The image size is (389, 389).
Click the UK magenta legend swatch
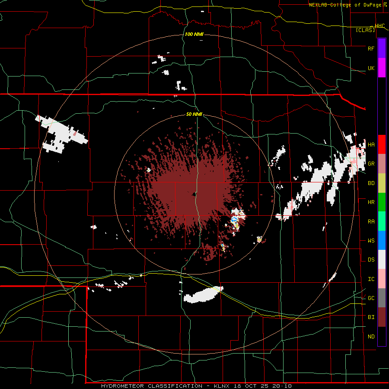click(382, 68)
